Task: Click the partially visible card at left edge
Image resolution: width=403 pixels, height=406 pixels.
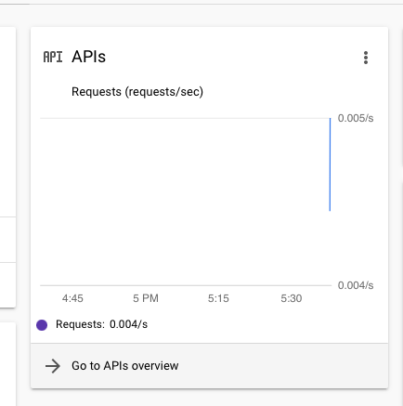Action: (7, 167)
